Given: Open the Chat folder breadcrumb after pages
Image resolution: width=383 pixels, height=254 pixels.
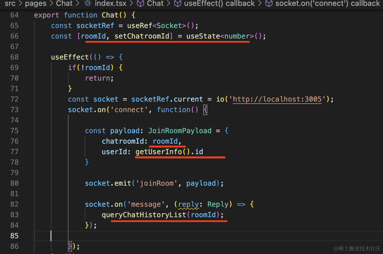Looking at the screenshot, I should pos(64,4).
